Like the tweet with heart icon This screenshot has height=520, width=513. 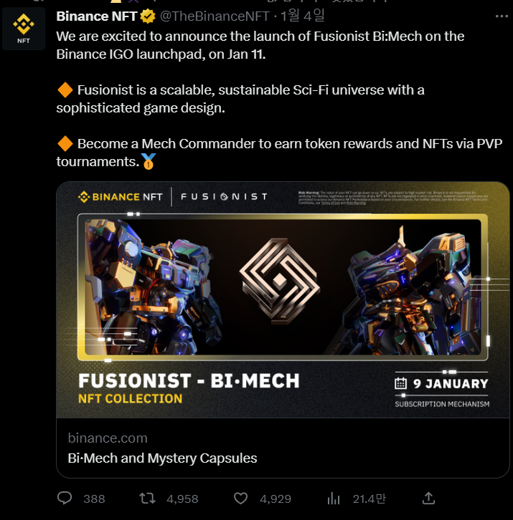(240, 498)
